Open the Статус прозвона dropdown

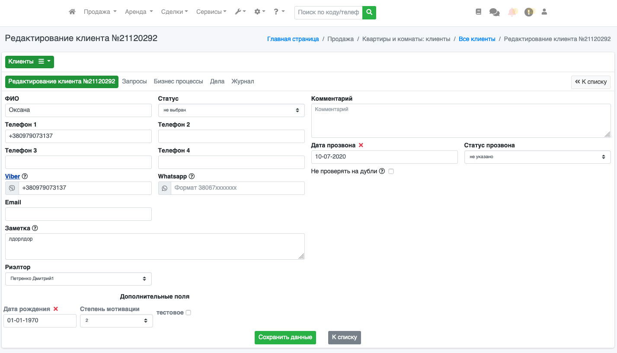coord(537,157)
